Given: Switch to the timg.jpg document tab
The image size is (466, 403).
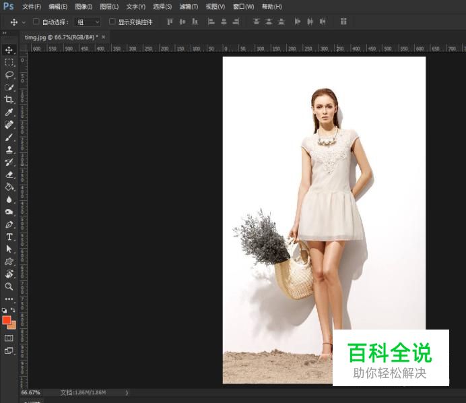Looking at the screenshot, I should click(61, 37).
